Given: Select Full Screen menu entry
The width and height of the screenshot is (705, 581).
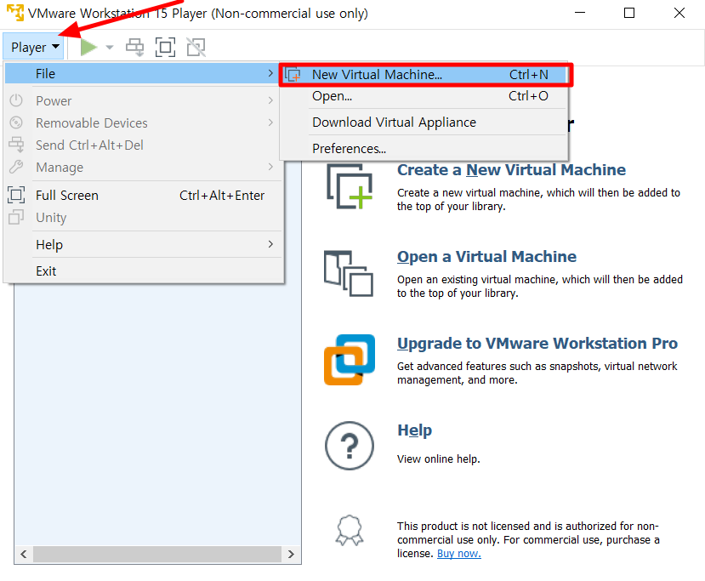Looking at the screenshot, I should pos(142,195).
